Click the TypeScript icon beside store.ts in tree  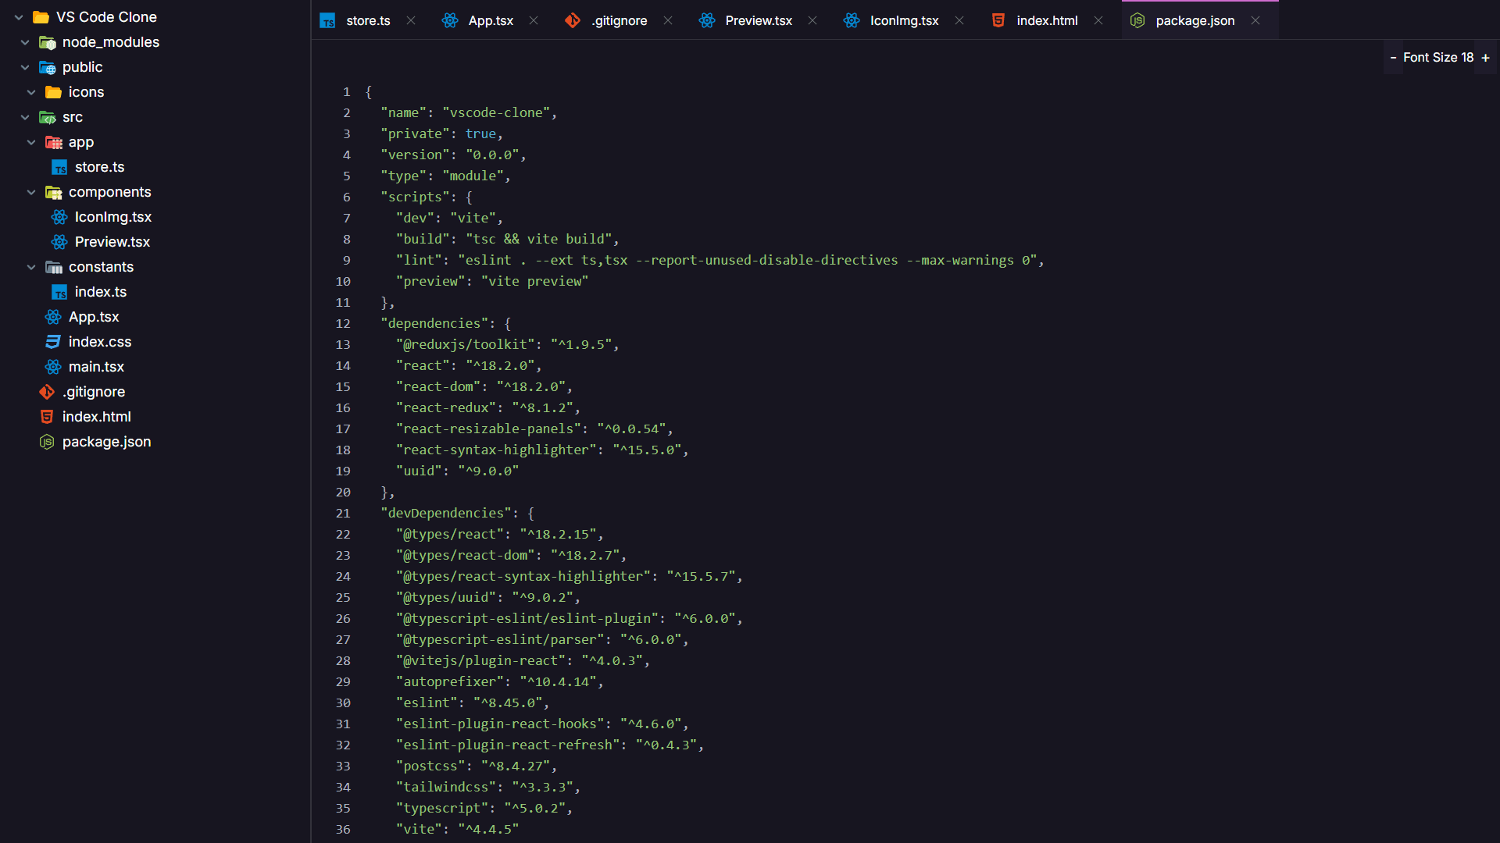[x=60, y=167]
